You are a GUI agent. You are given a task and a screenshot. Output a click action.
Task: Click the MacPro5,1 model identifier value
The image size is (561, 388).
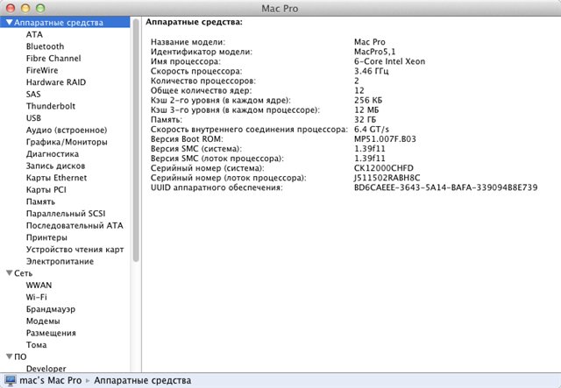coord(374,52)
